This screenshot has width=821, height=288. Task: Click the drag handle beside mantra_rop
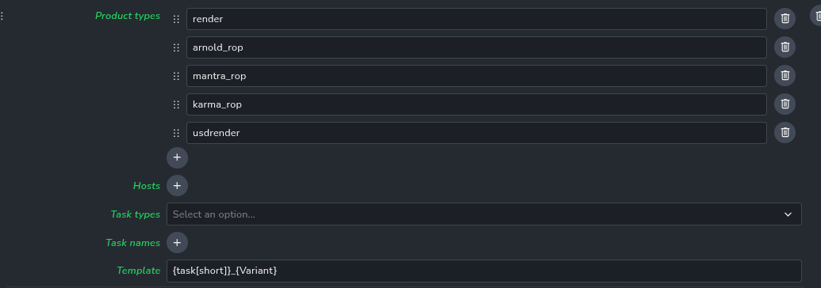(176, 76)
